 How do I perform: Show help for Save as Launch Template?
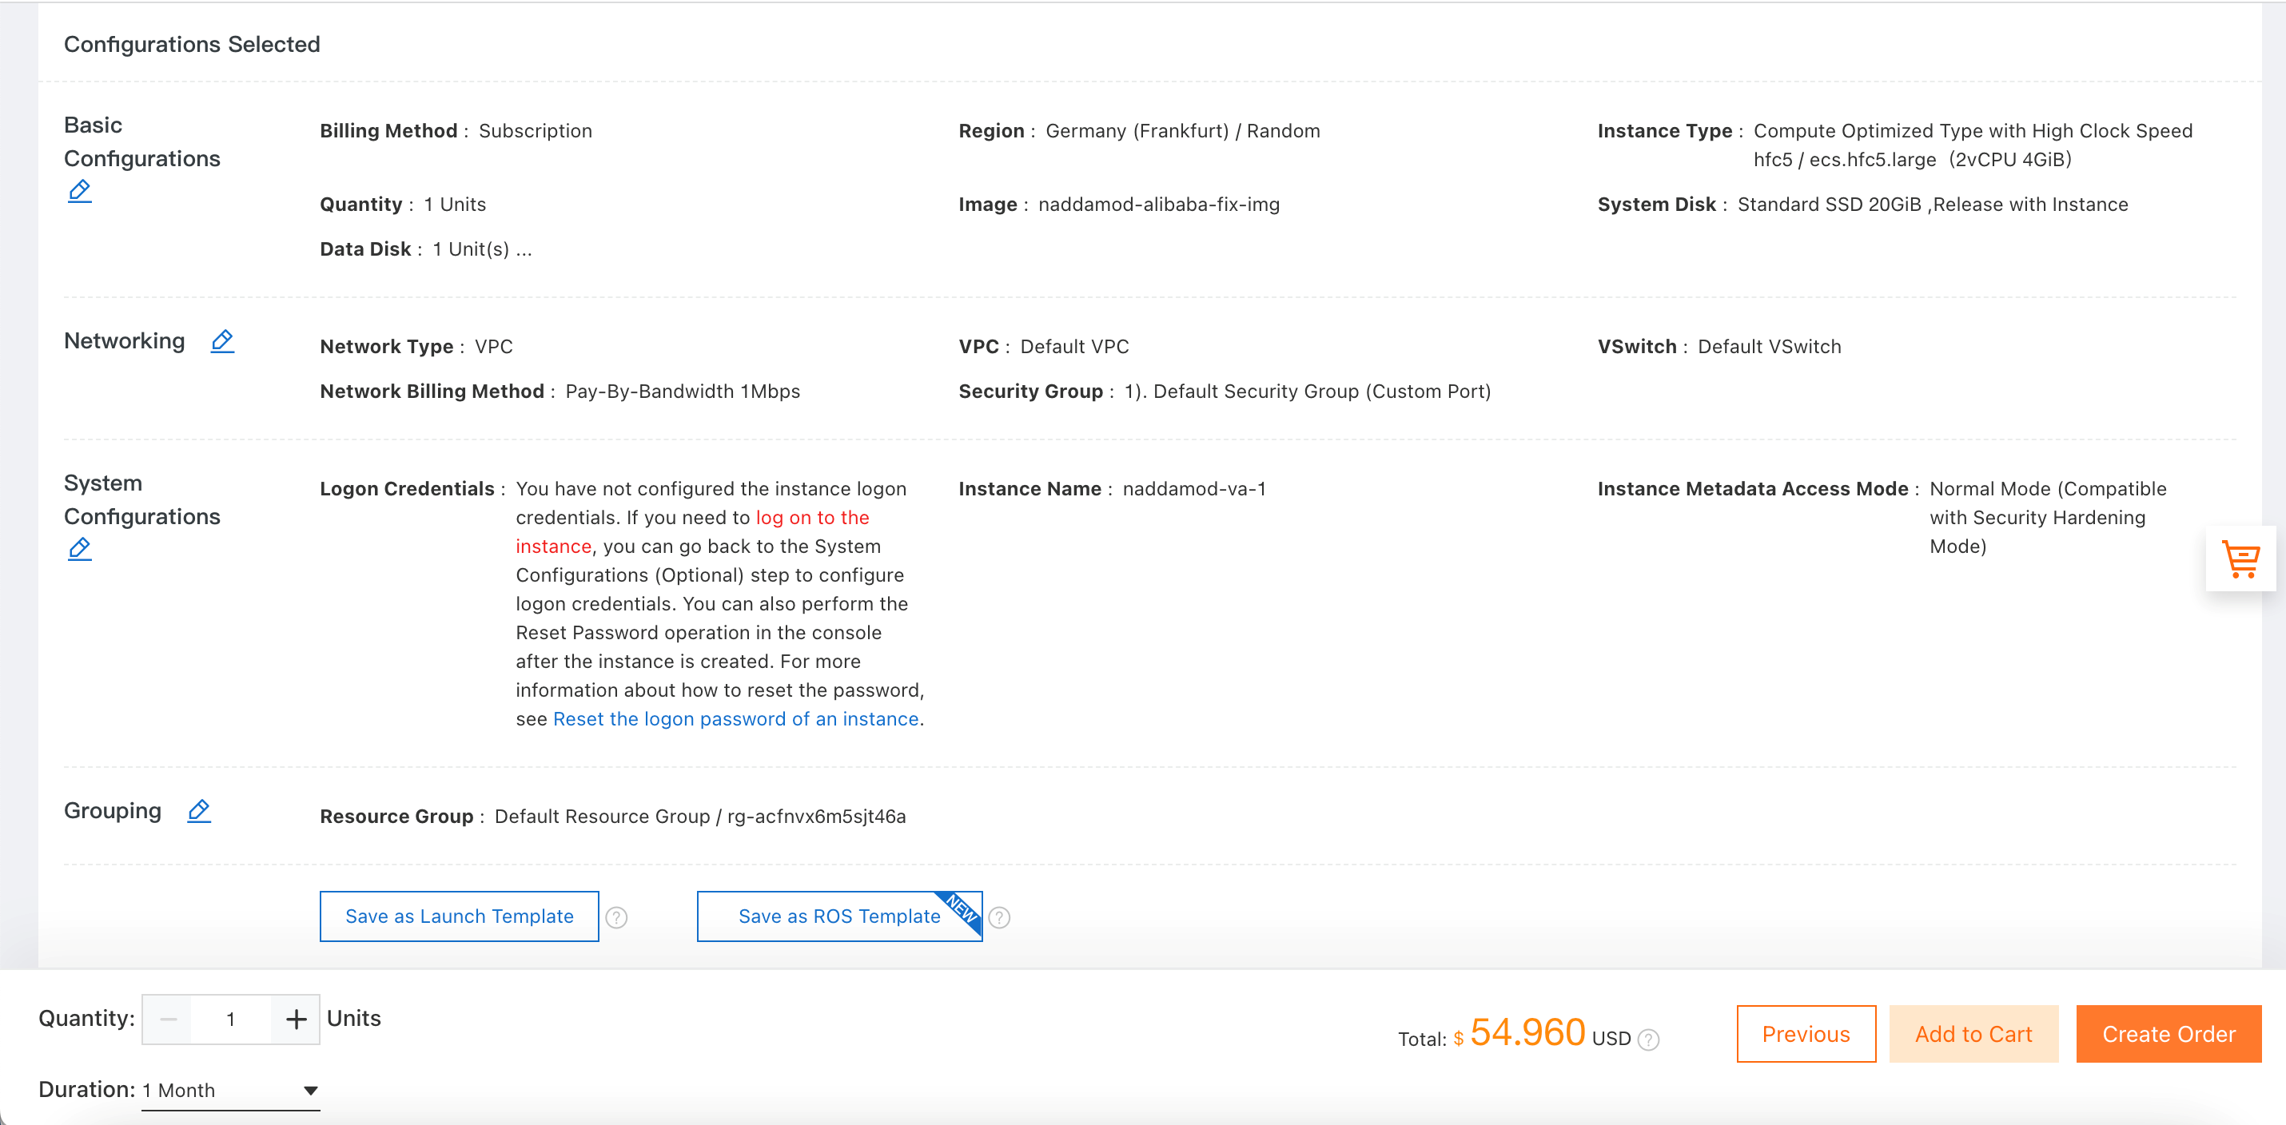616,917
